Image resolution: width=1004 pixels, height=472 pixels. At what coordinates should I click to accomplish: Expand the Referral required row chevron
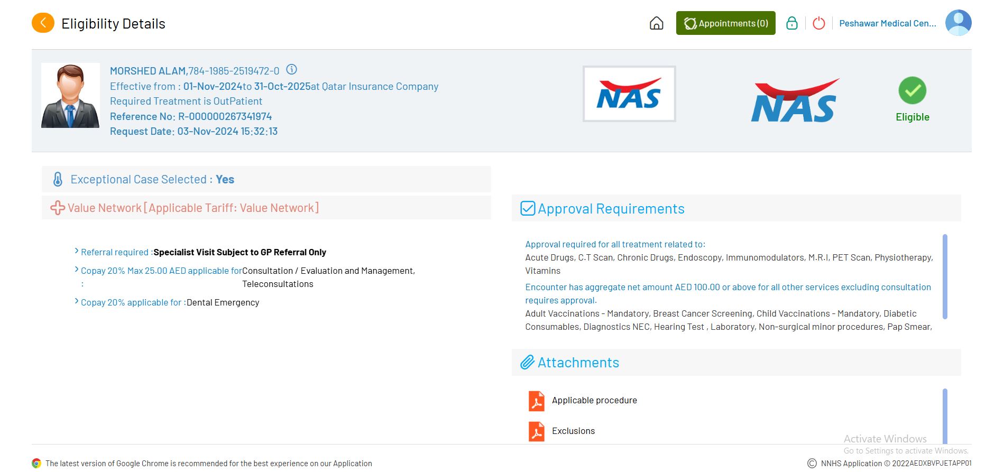click(77, 252)
